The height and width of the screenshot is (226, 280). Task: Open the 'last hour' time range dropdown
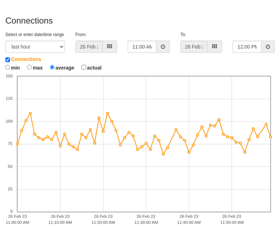35,47
